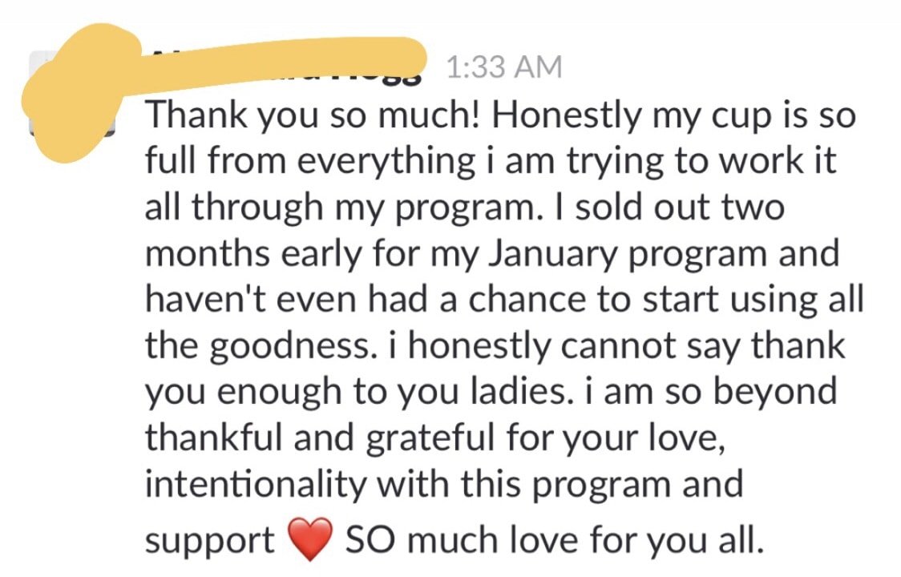Image resolution: width=901 pixels, height=577 pixels.
Task: Click the red heart emoji
Action: (309, 539)
